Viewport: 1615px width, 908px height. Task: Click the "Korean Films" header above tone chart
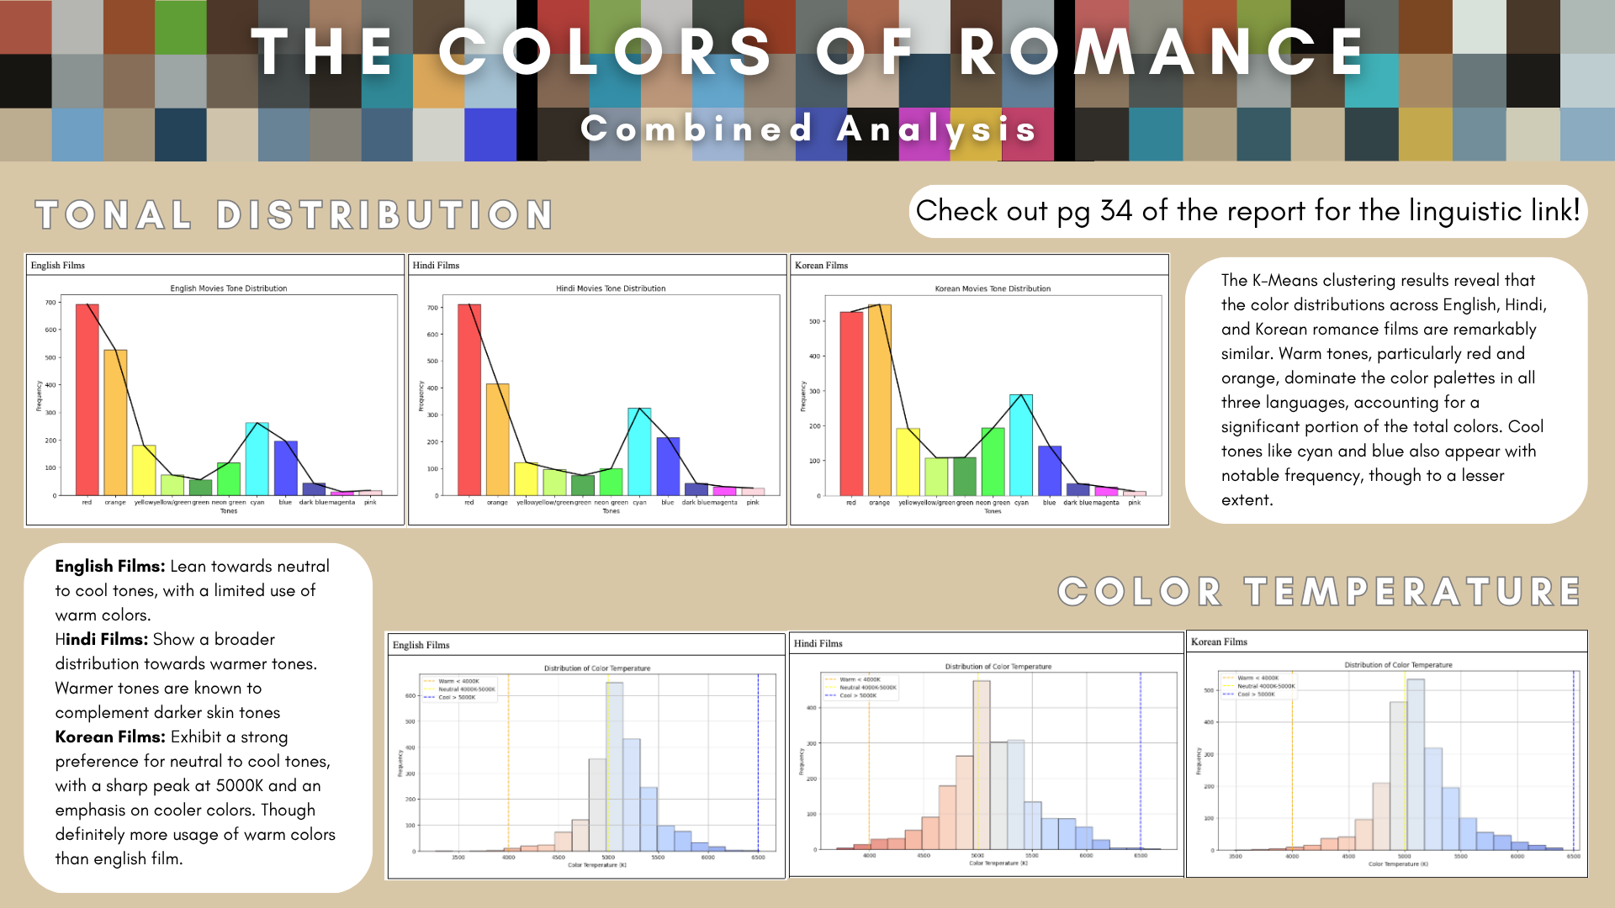pos(821,266)
